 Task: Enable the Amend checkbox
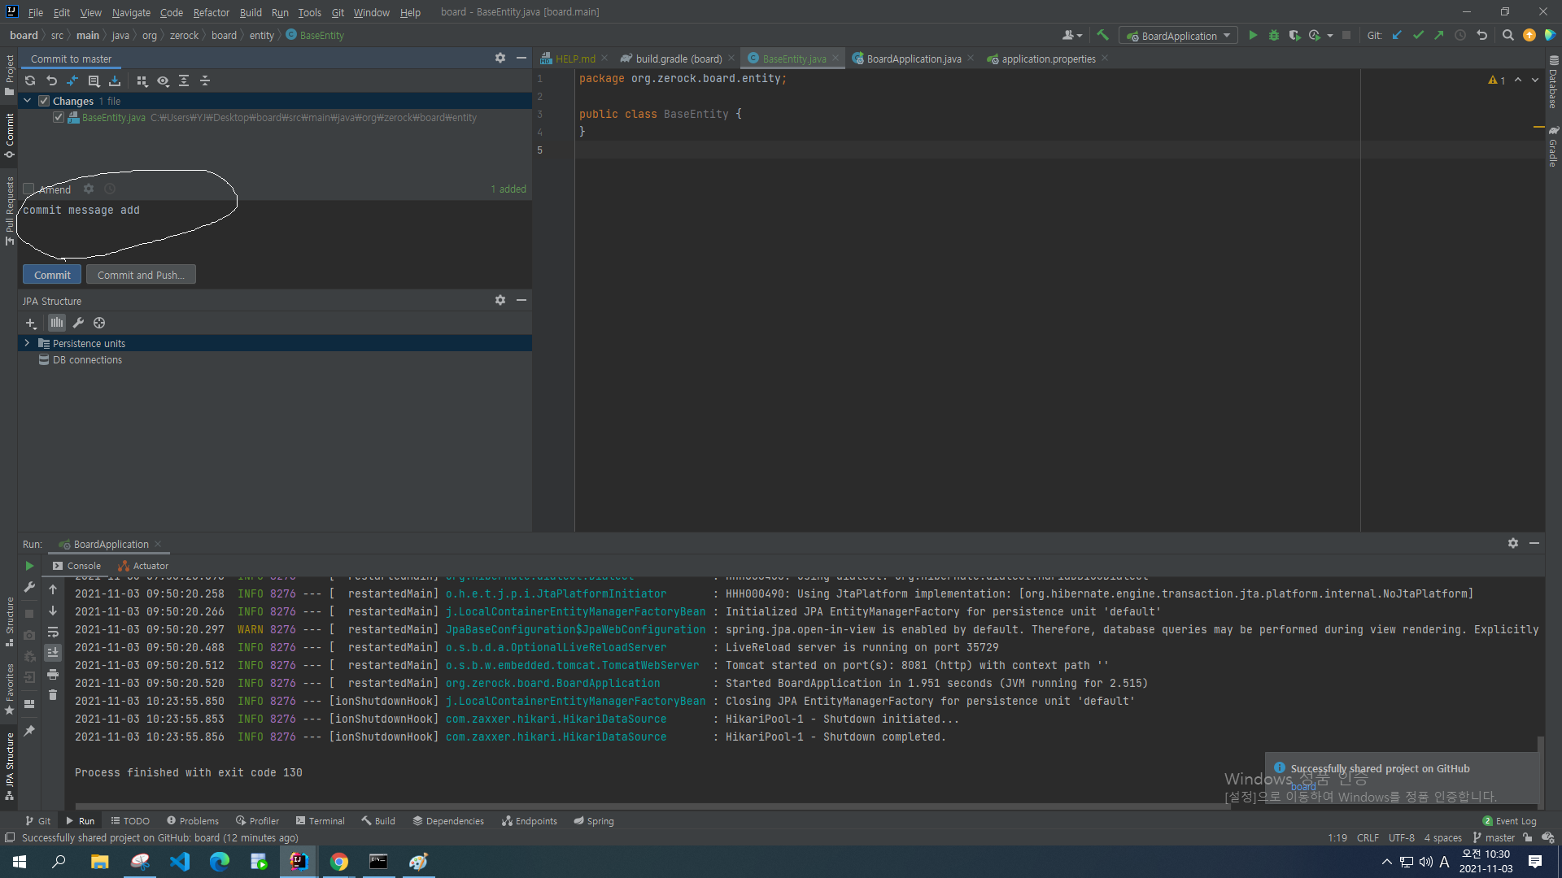point(28,189)
